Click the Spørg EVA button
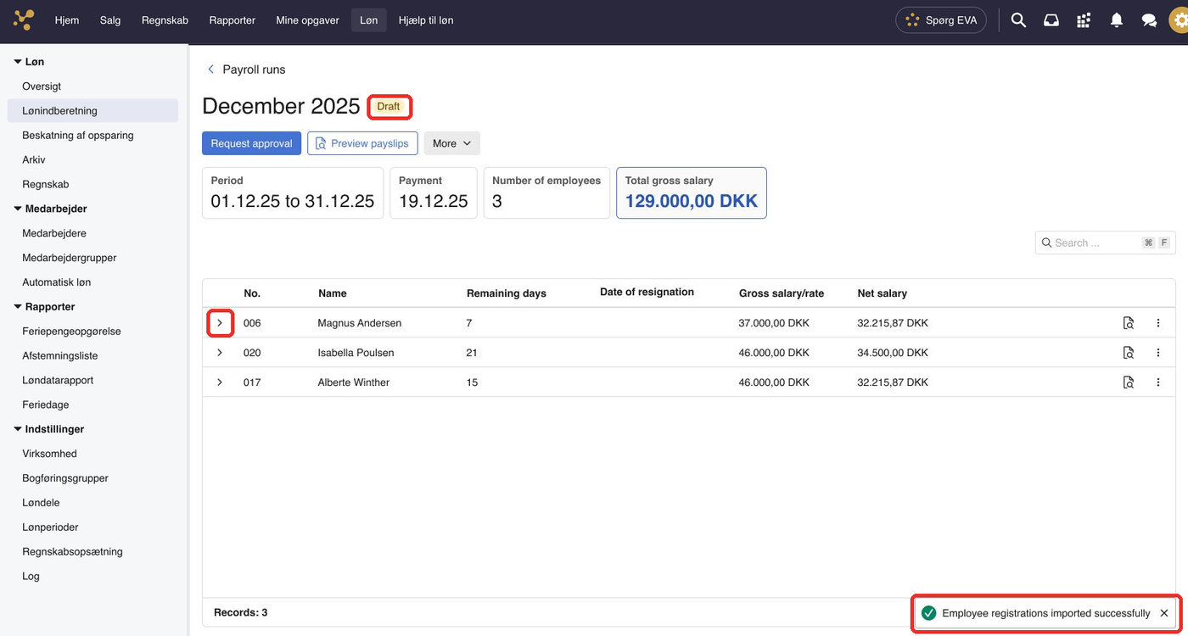The image size is (1188, 636). [x=941, y=20]
